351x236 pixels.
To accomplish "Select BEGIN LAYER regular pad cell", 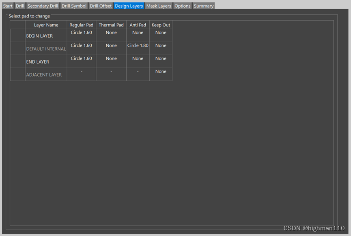I will coord(82,35).
